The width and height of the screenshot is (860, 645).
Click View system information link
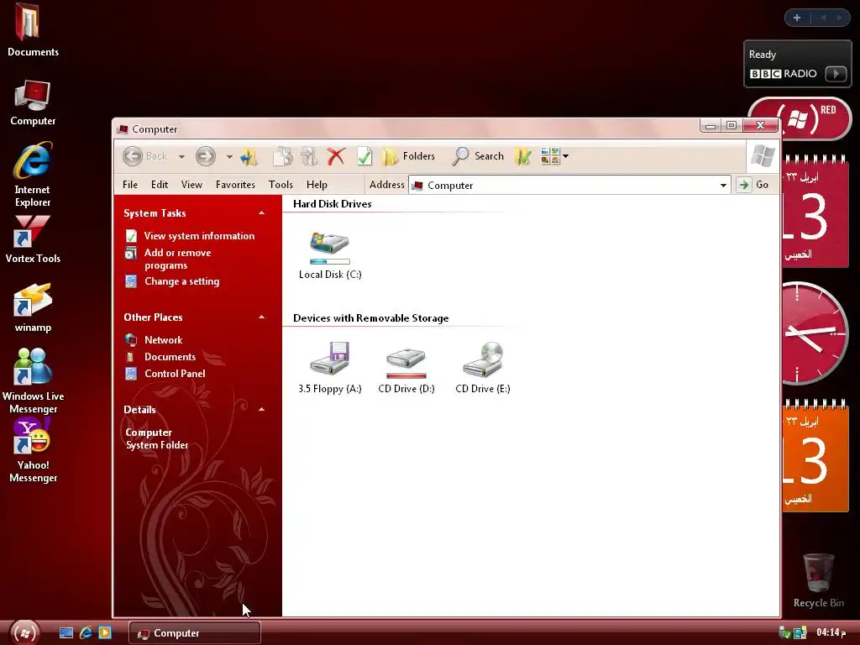click(x=190, y=236)
